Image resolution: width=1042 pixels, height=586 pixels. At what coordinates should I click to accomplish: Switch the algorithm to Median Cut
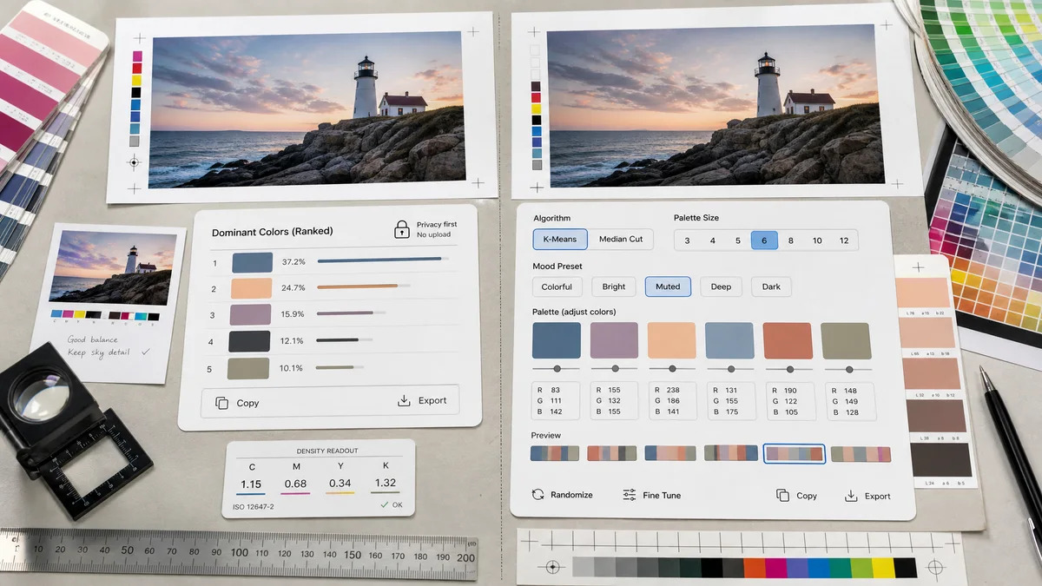click(x=621, y=239)
